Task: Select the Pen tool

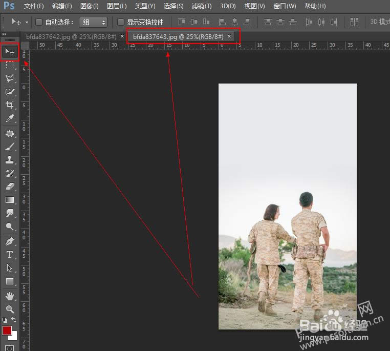Action: (10, 241)
